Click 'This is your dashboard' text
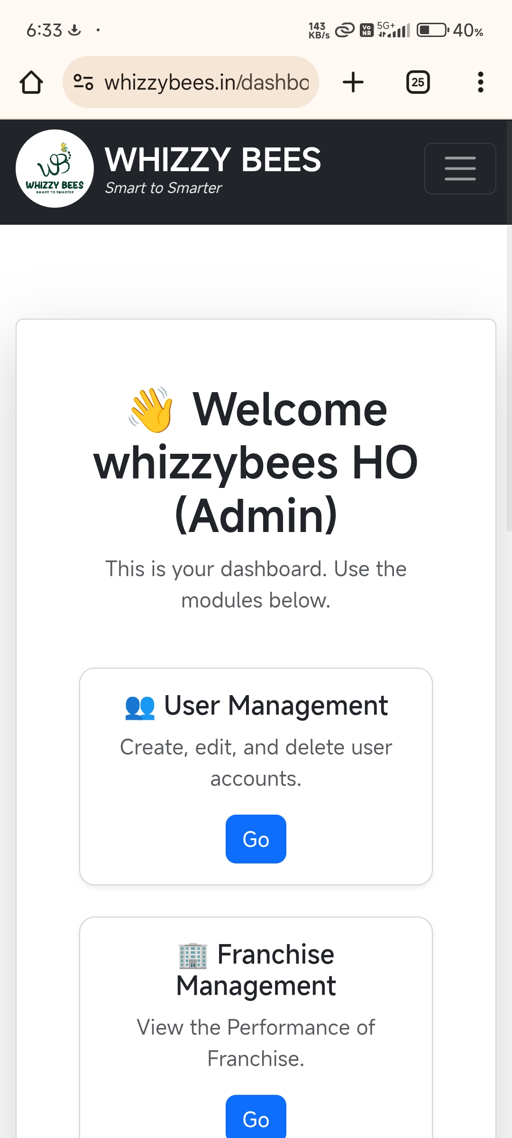Image resolution: width=512 pixels, height=1138 pixels. pyautogui.click(x=256, y=584)
